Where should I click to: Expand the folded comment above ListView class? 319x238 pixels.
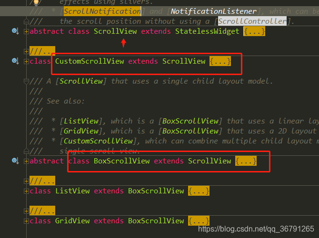(x=26, y=181)
